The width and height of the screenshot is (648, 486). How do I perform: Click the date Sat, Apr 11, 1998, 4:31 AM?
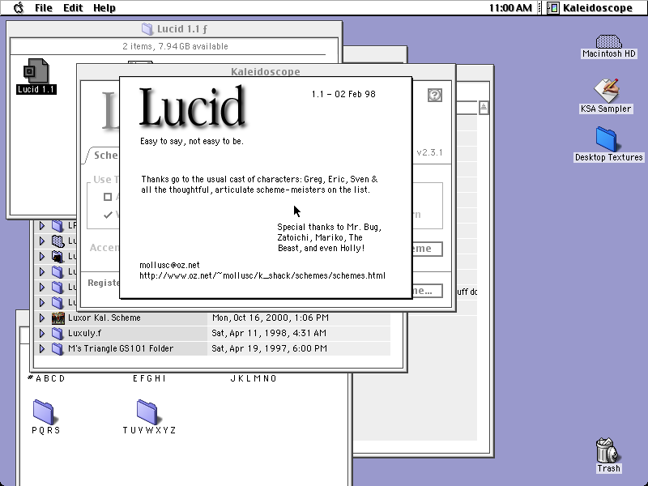point(269,333)
